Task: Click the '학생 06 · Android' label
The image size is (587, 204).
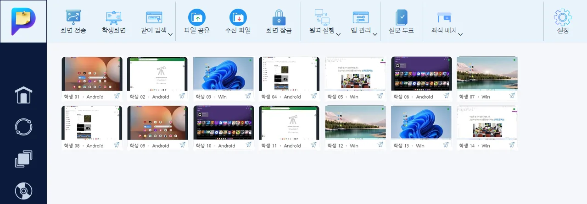Action: pyautogui.click(x=413, y=97)
